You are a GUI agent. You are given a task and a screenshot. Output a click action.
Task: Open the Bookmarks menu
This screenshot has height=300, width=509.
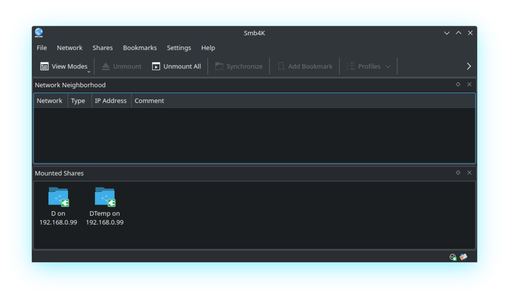point(140,48)
